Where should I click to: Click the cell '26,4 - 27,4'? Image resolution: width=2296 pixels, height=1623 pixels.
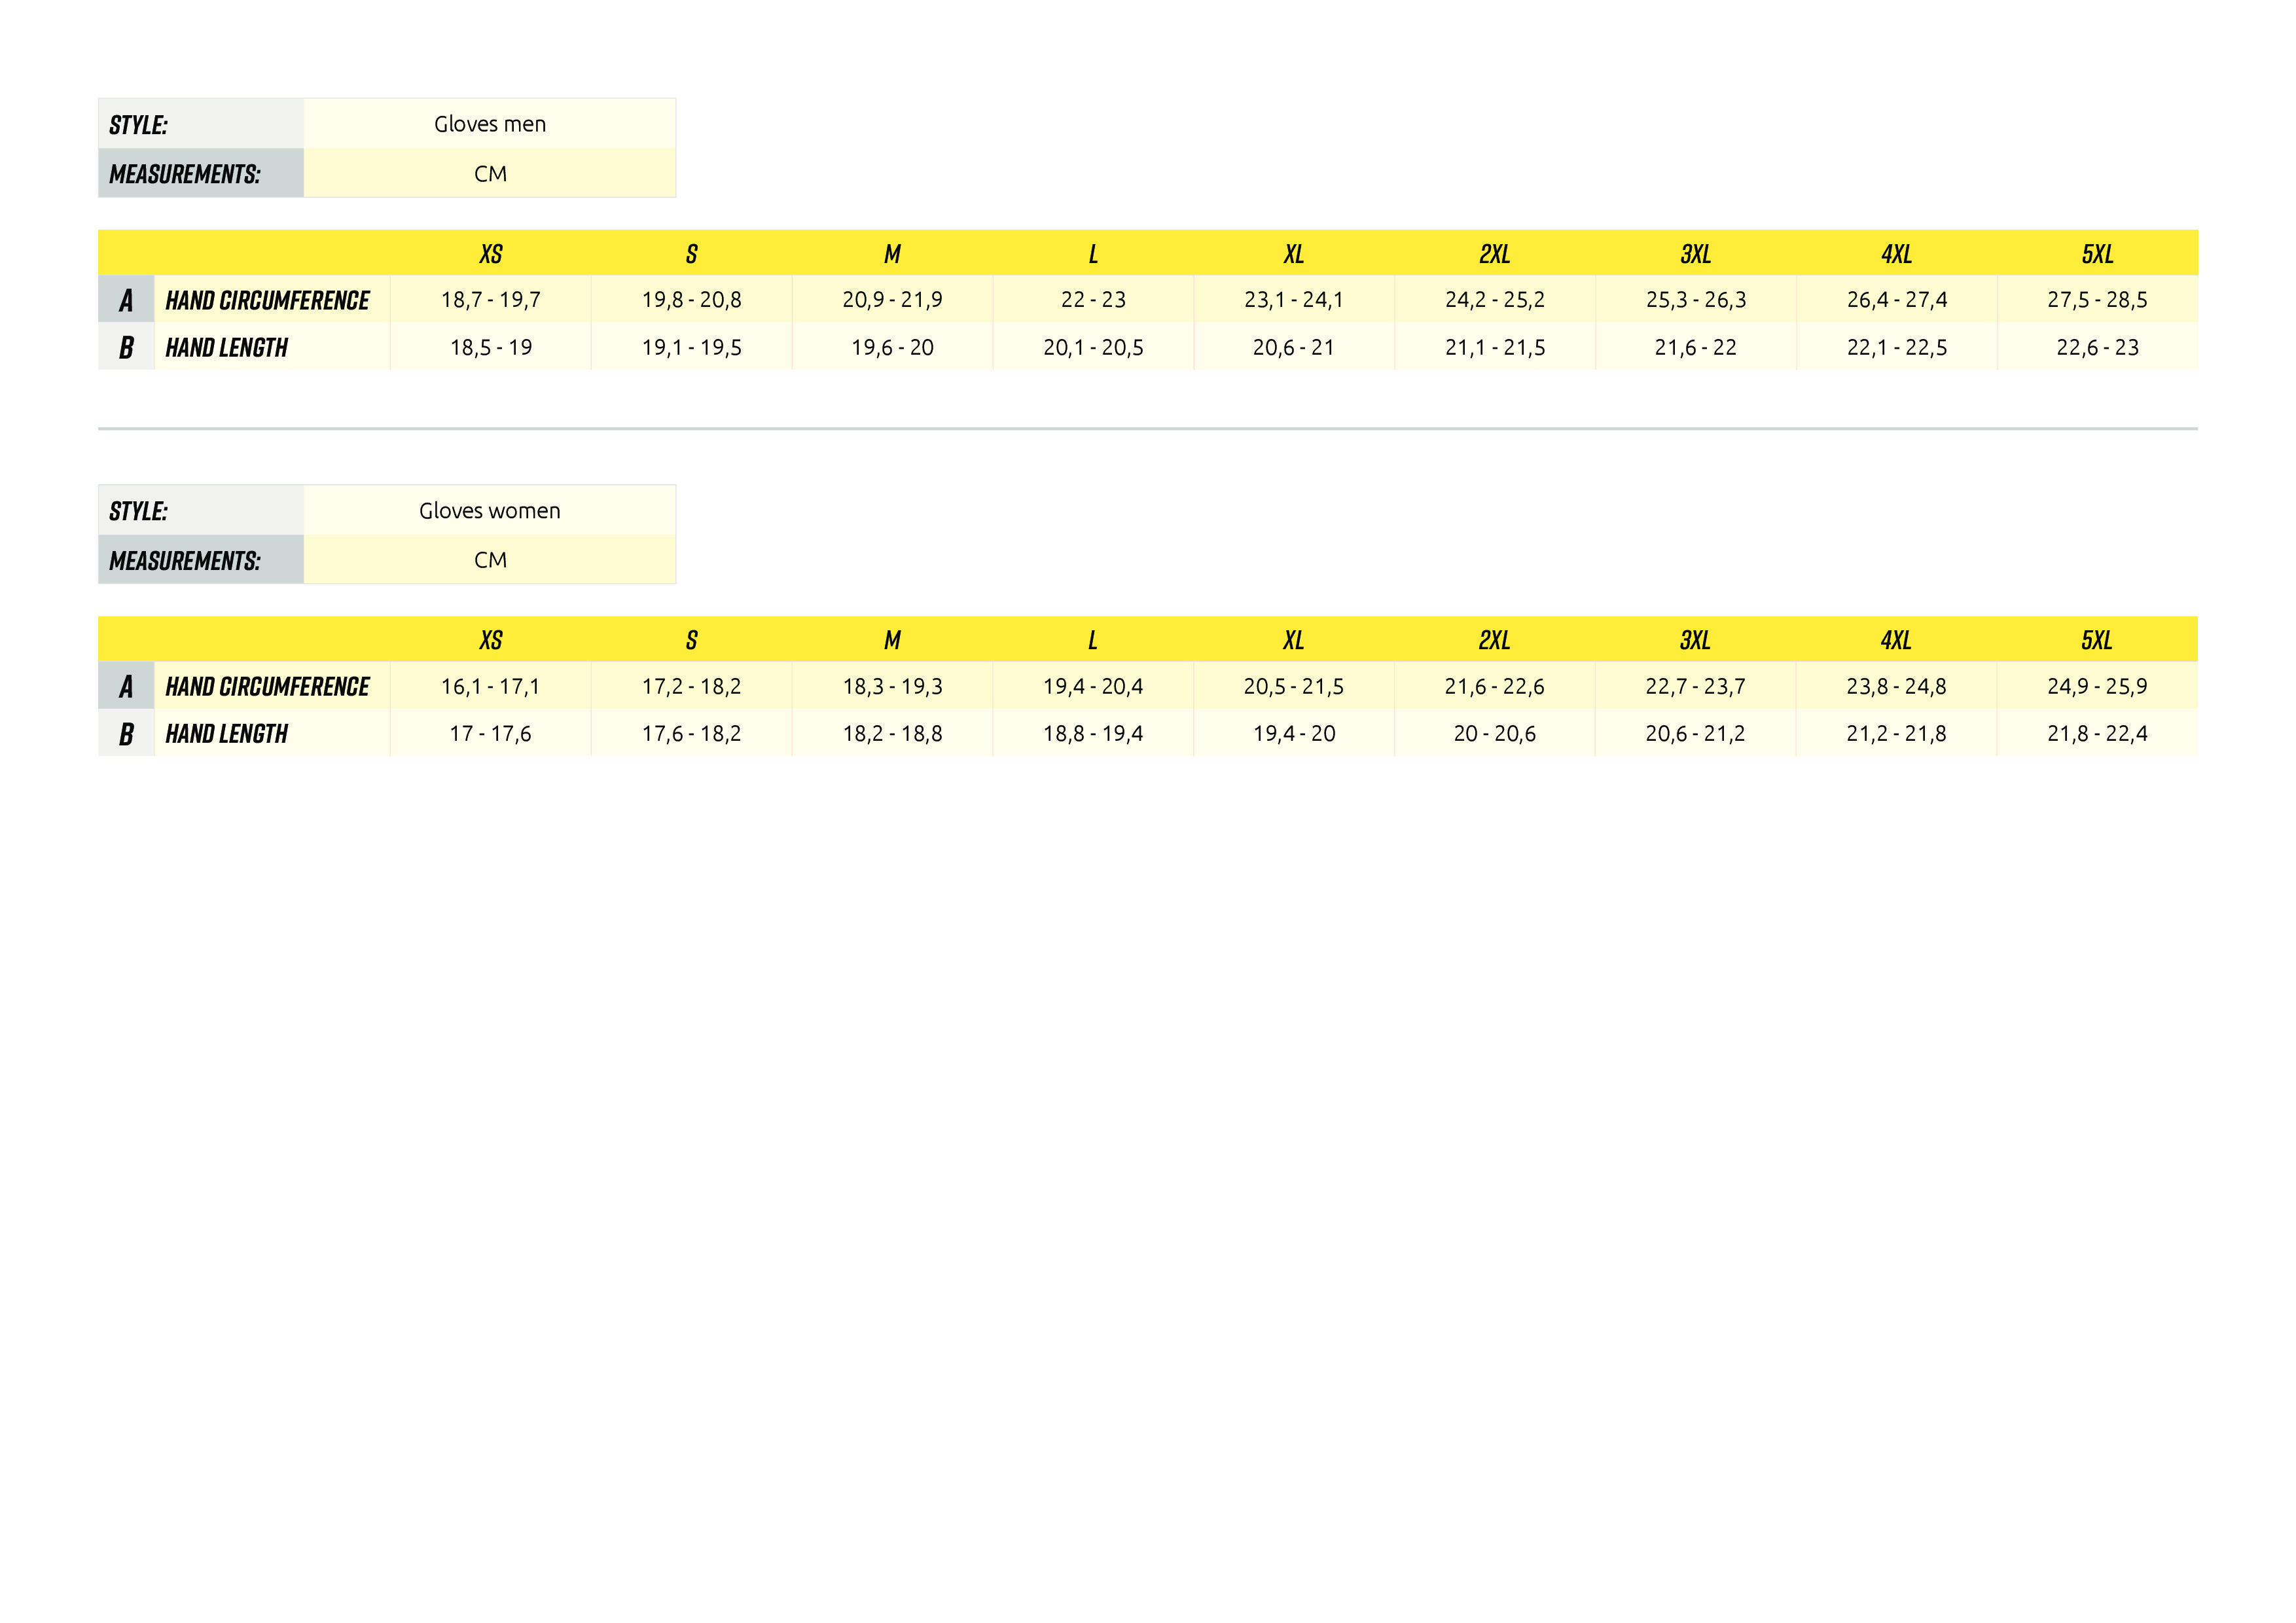(1897, 300)
